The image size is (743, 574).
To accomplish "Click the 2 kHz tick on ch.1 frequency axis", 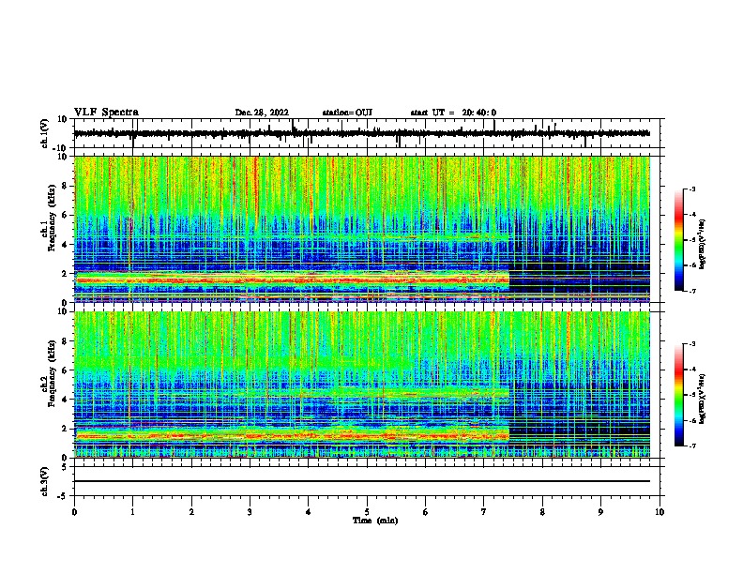I will 65,274.
